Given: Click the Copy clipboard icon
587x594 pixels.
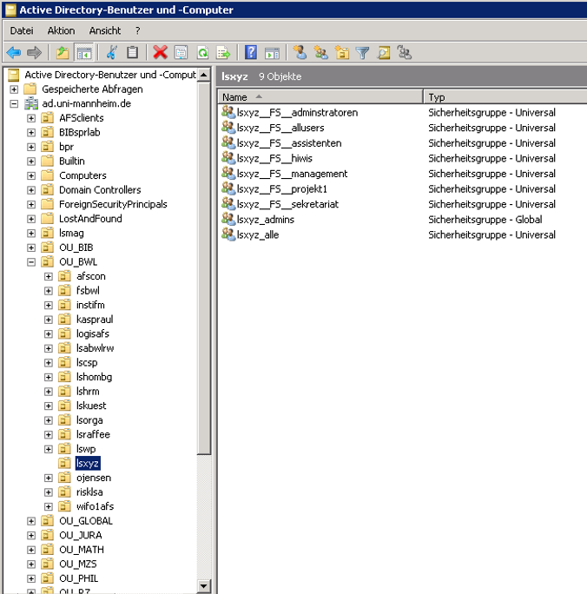Looking at the screenshot, I should click(x=132, y=52).
